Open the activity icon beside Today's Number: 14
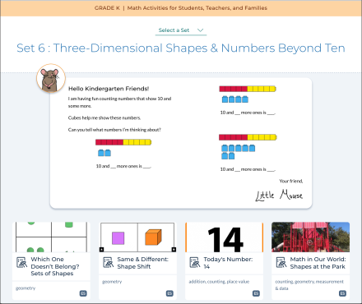 195,262
